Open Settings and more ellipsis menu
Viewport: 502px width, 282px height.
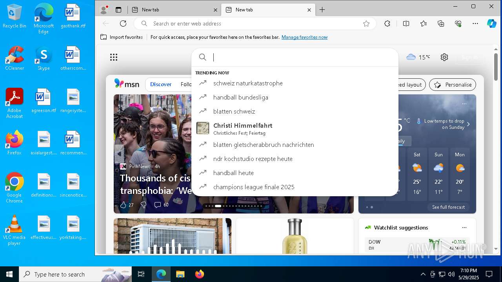475,23
